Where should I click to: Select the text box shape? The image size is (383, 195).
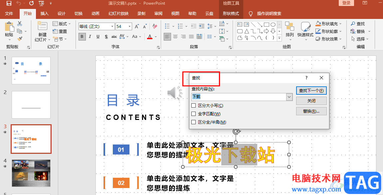[240, 25]
